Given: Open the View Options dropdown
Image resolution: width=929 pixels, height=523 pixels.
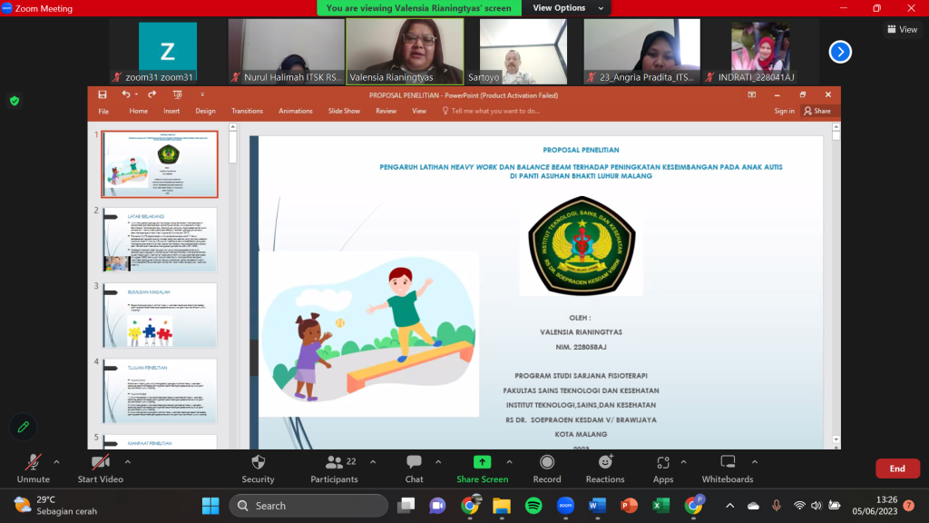Looking at the screenshot, I should coord(567,7).
